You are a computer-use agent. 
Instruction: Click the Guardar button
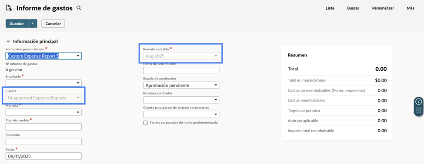17,23
